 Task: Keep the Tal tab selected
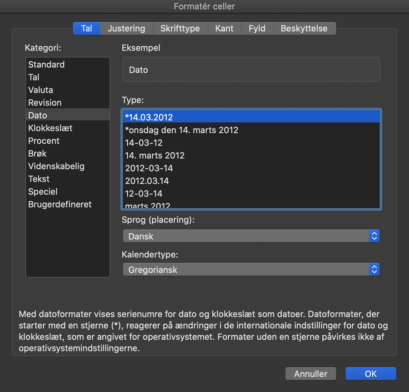[86, 28]
